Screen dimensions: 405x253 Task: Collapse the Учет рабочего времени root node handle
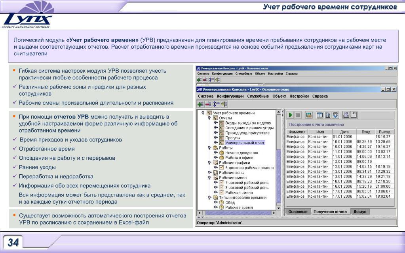203,113
